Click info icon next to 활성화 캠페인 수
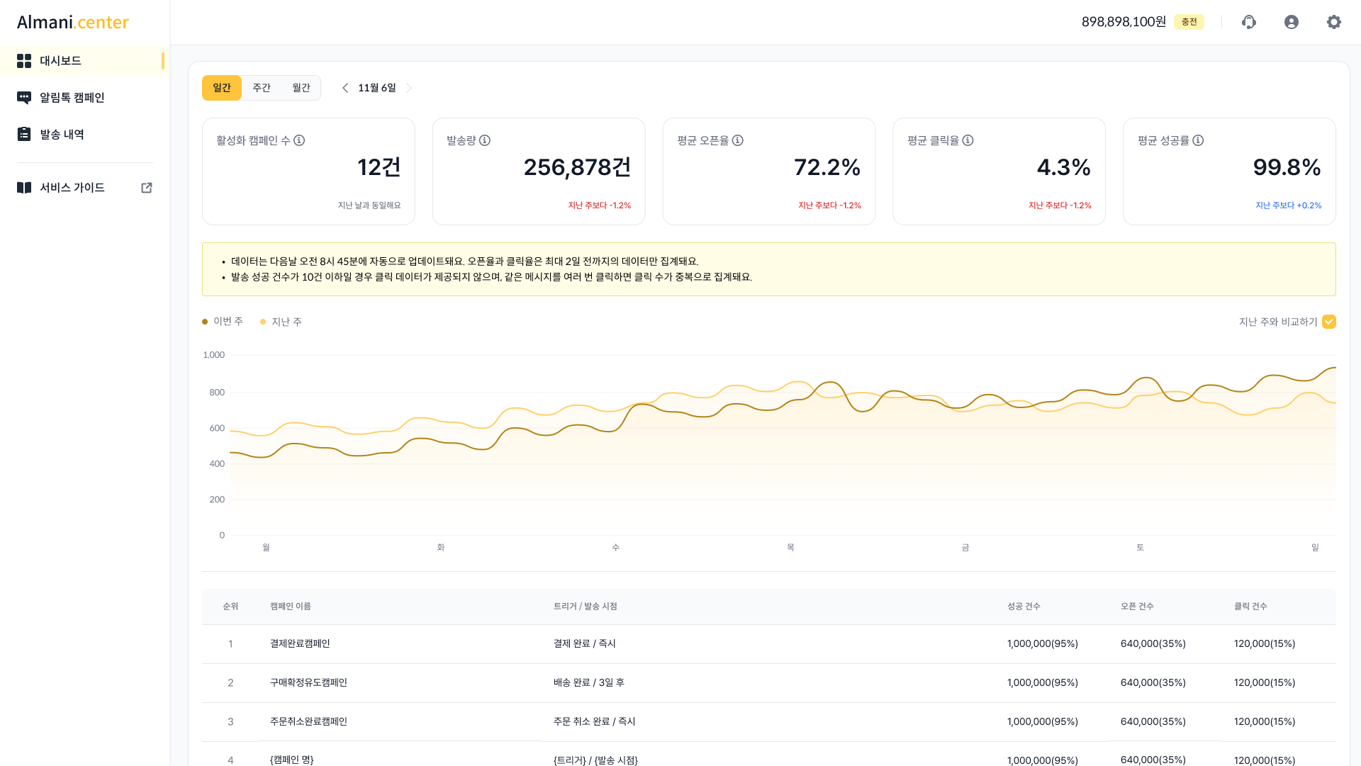This screenshot has height=766, width=1361. coord(299,140)
